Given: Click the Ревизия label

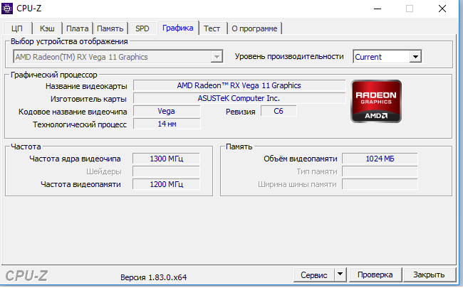Looking at the screenshot, I should (240, 112).
